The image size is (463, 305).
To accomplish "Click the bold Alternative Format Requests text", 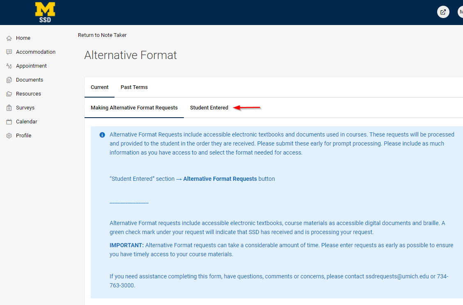I will click(x=220, y=179).
